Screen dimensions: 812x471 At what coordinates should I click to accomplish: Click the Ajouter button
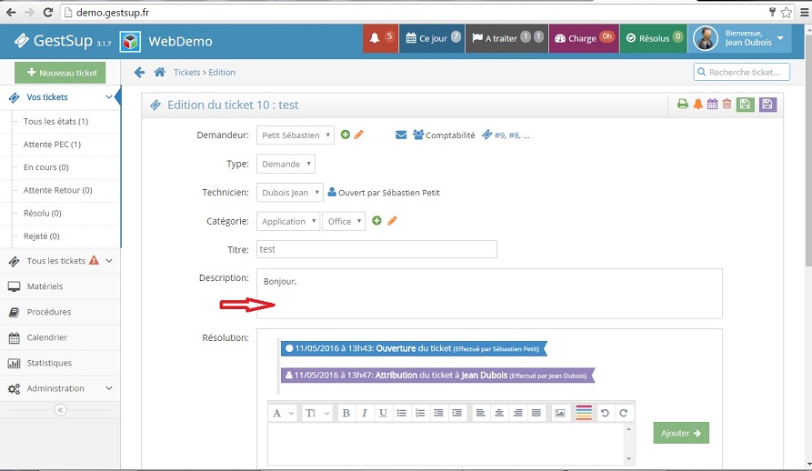[x=681, y=433]
